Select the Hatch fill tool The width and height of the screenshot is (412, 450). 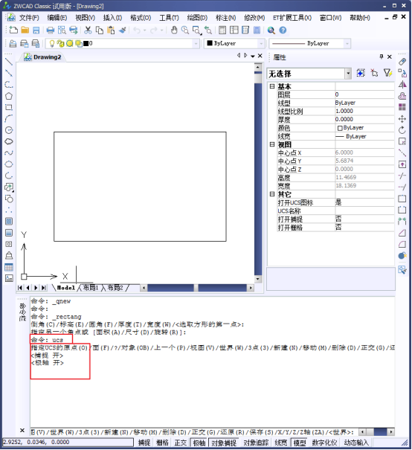9,221
